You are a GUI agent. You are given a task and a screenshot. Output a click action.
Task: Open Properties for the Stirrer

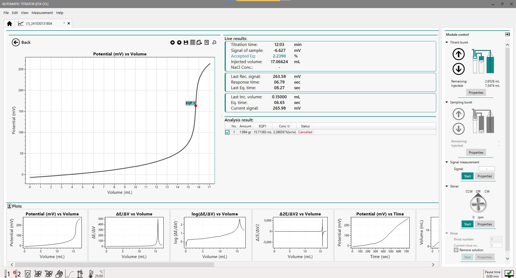coord(485,224)
